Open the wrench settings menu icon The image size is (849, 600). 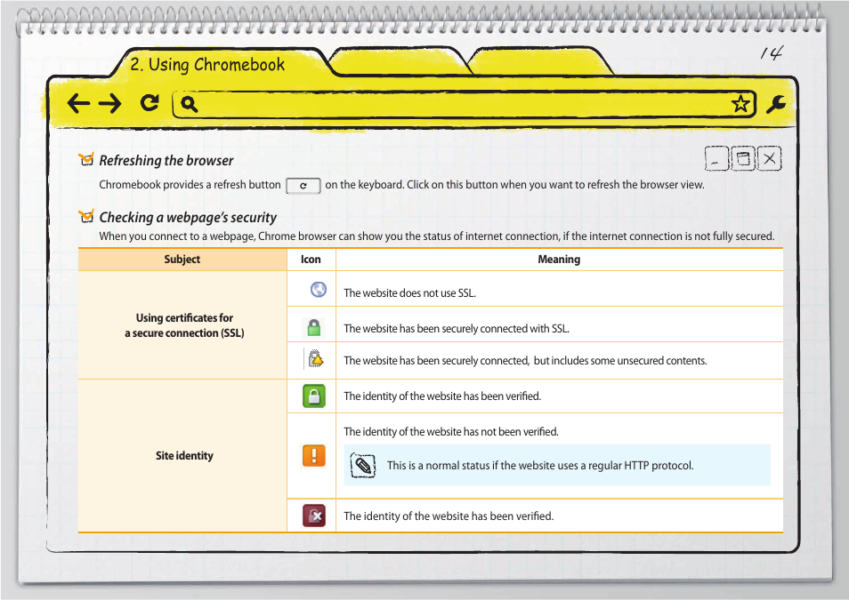[775, 104]
